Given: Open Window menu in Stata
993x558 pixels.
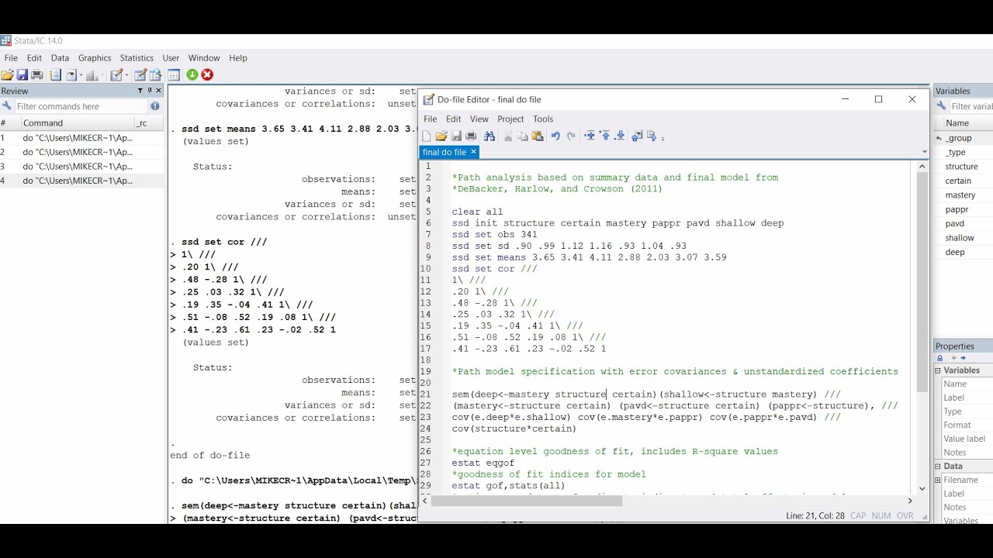Looking at the screenshot, I should tap(204, 58).
